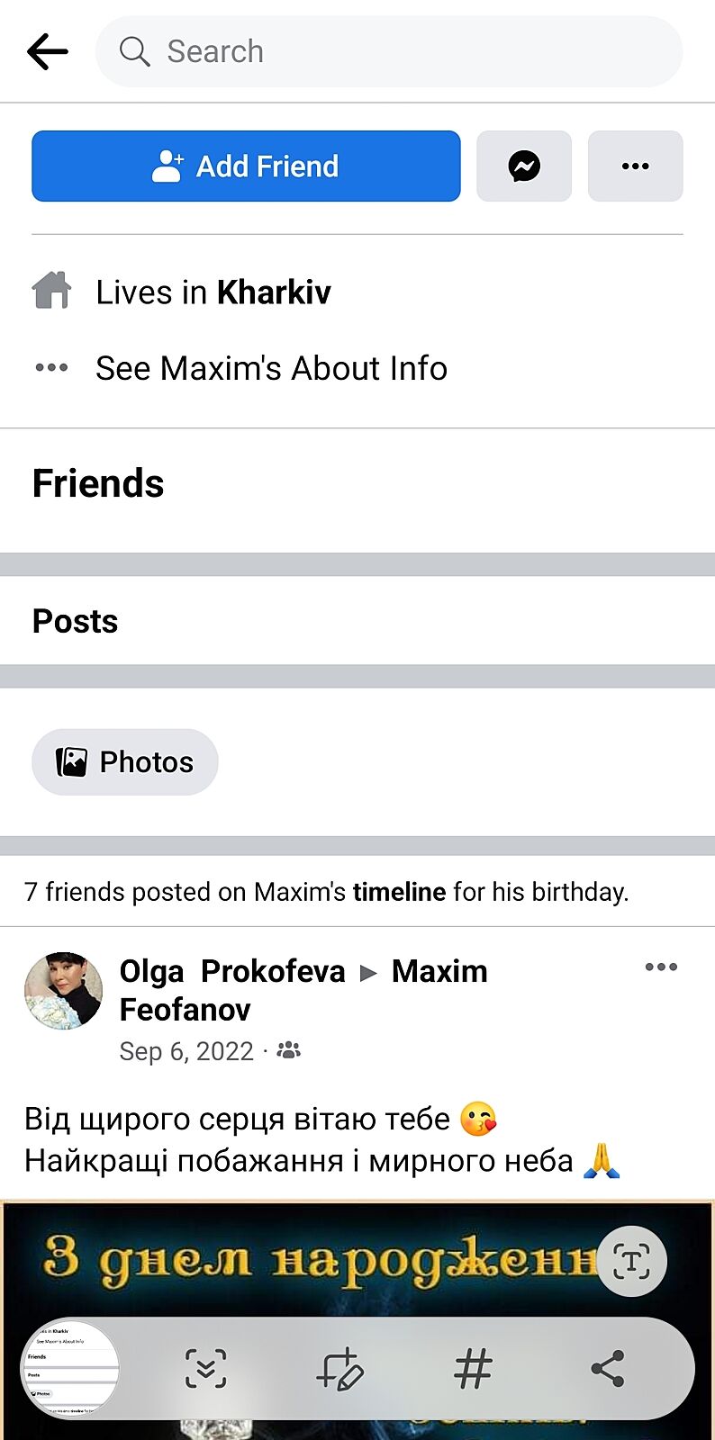This screenshot has height=1440, width=715.
Task: Expand See Maxim's About Info
Action: pyautogui.click(x=270, y=368)
